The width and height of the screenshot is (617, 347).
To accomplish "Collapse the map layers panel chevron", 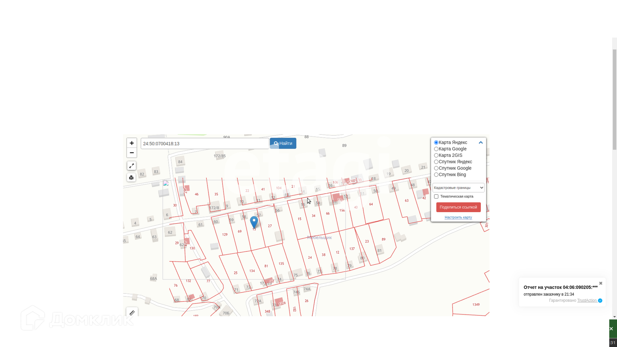I will point(481,143).
